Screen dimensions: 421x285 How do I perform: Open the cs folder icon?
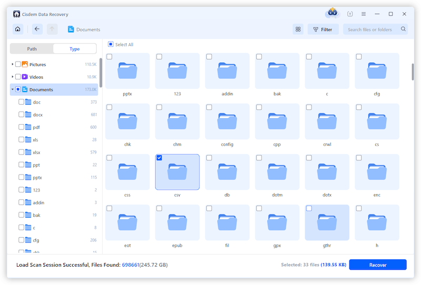[377, 121]
